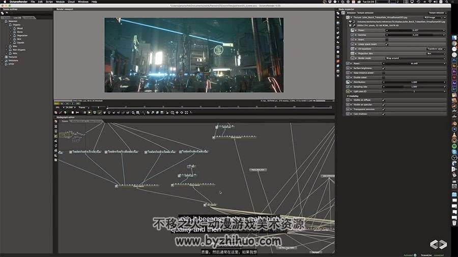
Task: Click the FPS value field
Action: click(69, 108)
